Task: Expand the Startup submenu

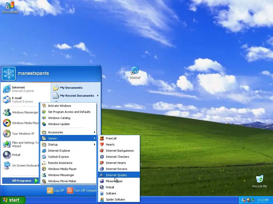Action: [68, 144]
